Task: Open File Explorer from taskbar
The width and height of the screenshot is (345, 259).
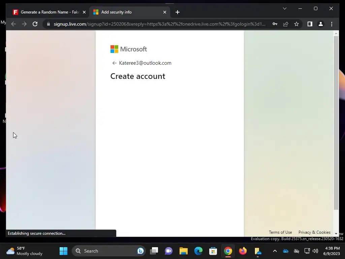Action: tap(184, 251)
